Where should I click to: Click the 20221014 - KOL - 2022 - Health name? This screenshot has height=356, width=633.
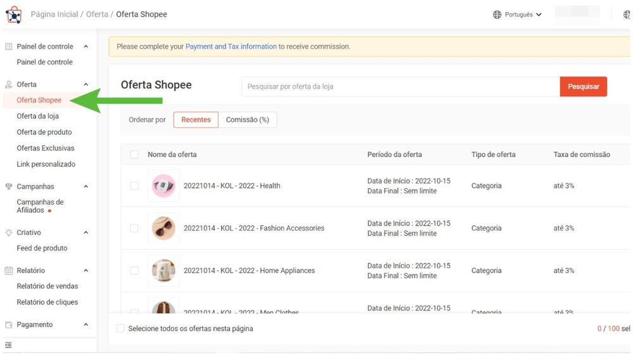click(x=232, y=186)
